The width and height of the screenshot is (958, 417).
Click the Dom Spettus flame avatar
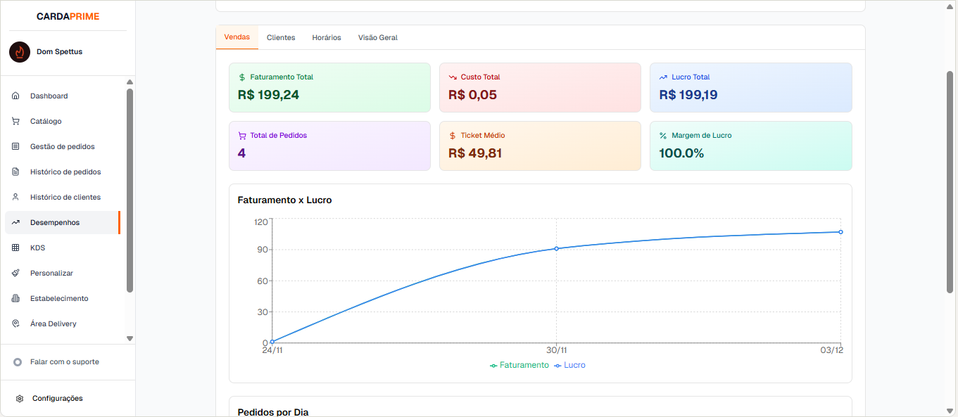(x=20, y=52)
